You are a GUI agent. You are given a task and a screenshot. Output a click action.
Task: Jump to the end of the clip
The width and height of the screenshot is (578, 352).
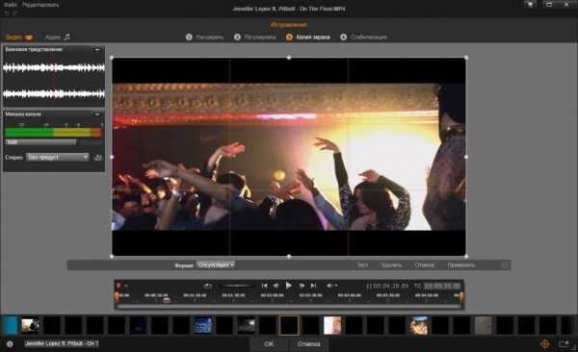313,286
